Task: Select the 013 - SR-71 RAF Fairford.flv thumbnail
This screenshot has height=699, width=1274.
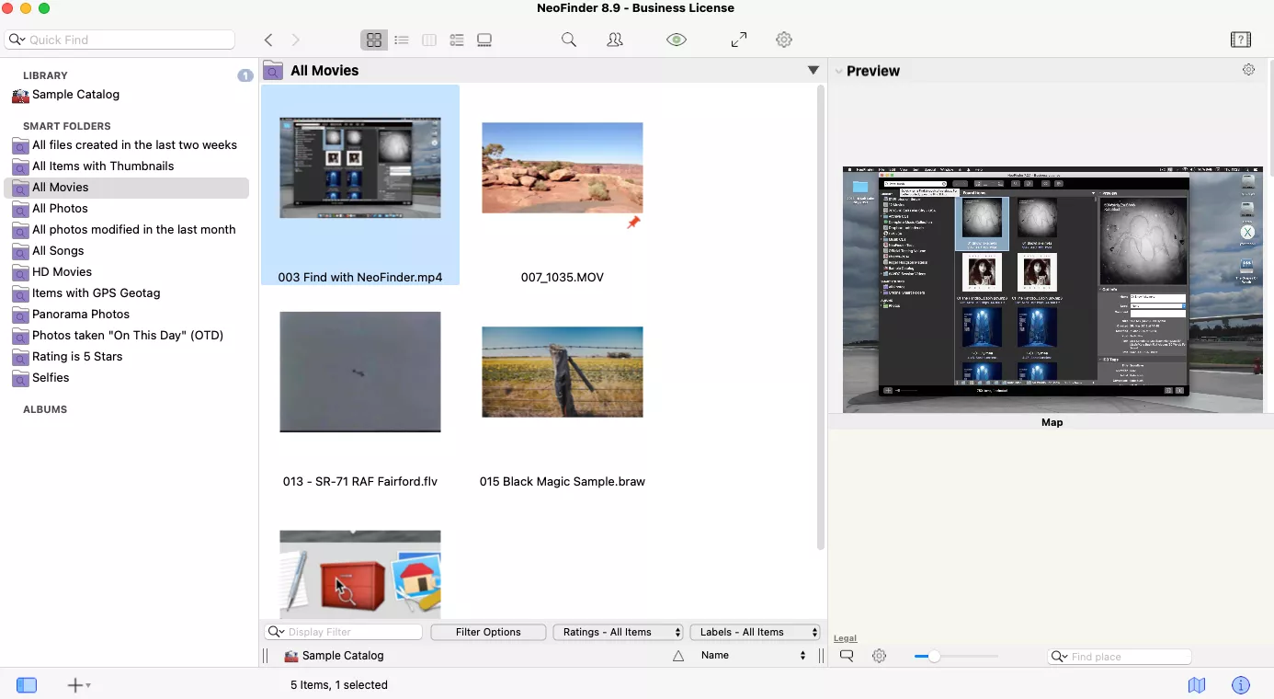Action: [x=359, y=372]
